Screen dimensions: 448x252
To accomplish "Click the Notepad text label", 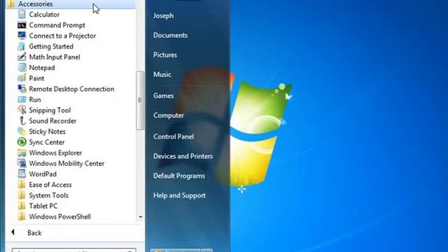I will click(x=42, y=68).
